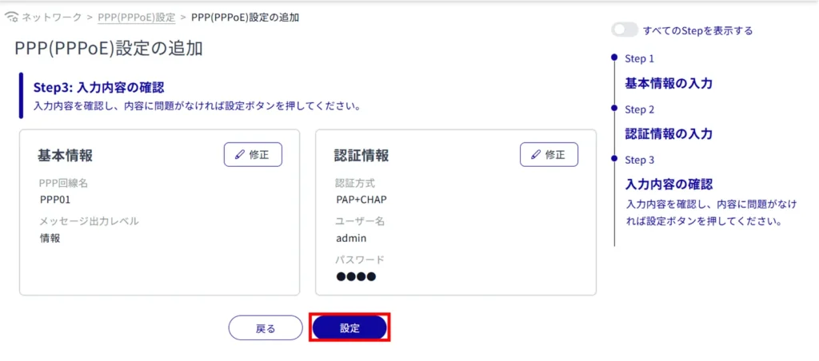Click the Step 1 dot marker
The height and width of the screenshot is (361, 819).
(x=613, y=58)
